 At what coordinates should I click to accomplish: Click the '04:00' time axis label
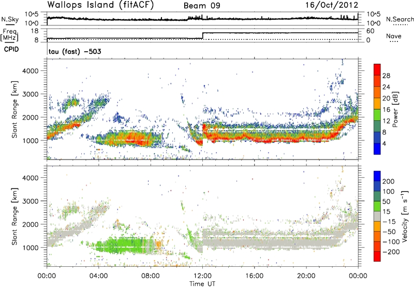coord(98,276)
